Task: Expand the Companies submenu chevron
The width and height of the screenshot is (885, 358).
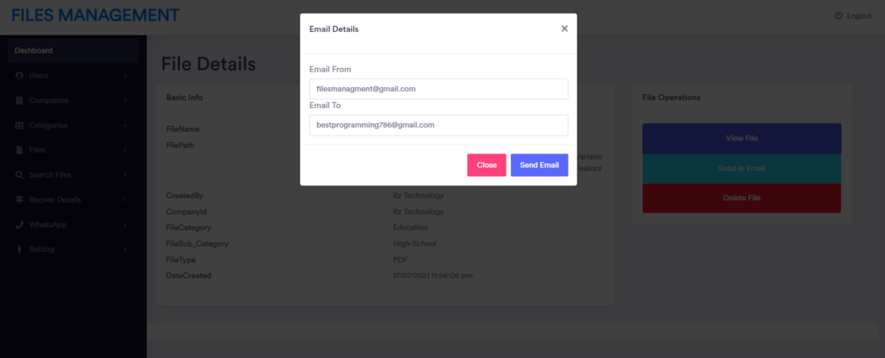Action: (x=124, y=100)
